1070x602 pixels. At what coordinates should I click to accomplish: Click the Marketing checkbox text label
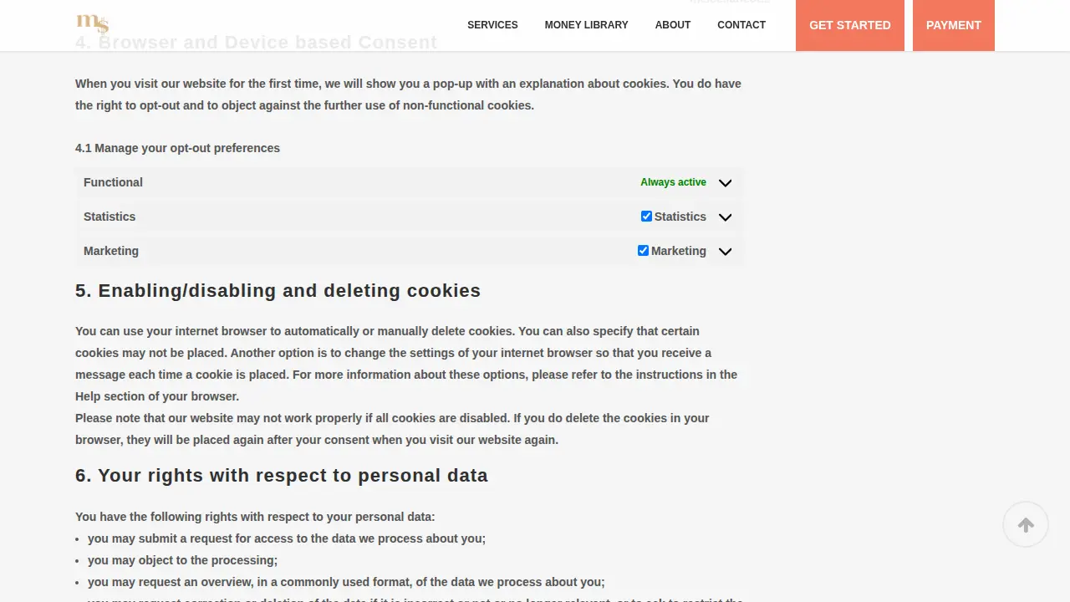click(679, 251)
